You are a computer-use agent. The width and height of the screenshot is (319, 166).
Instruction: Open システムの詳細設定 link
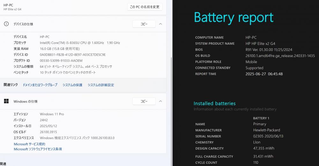[x=101, y=85]
